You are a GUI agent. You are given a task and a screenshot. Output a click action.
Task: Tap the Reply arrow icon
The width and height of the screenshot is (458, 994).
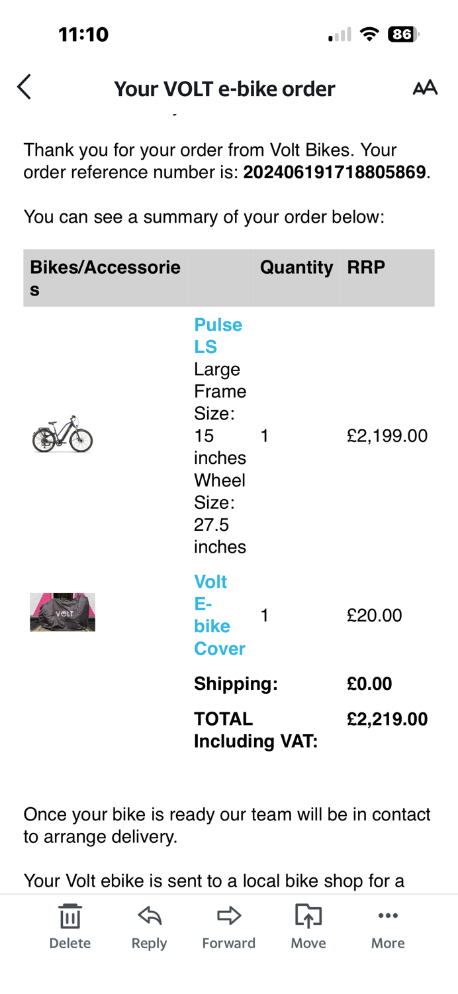click(x=150, y=916)
